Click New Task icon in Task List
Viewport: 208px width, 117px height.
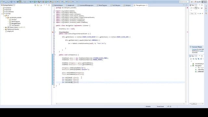point(191,8)
